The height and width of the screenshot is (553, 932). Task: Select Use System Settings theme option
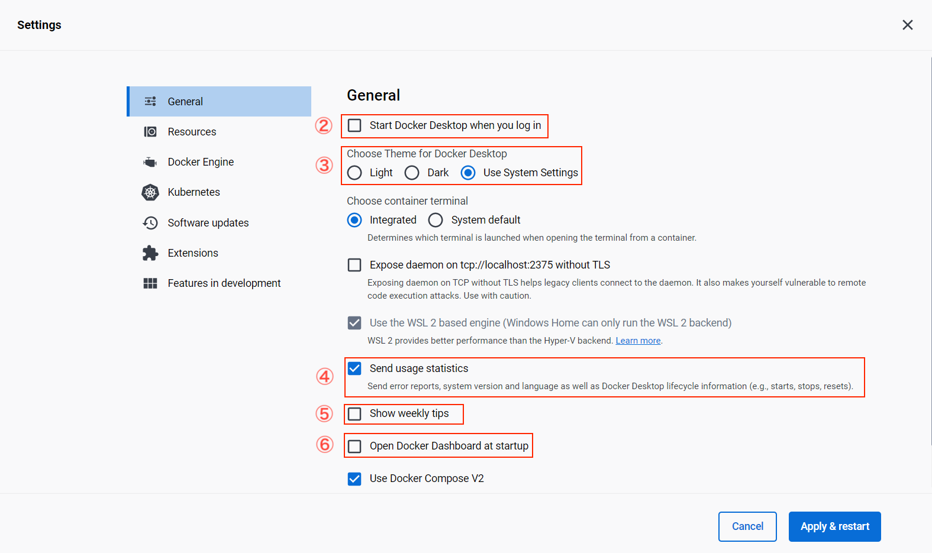[x=468, y=173]
